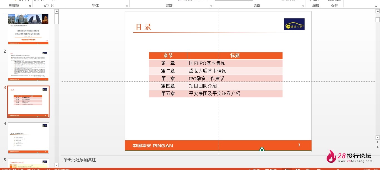Click the slide number 3 in footer
The height and width of the screenshot is (170, 380).
[299, 145]
